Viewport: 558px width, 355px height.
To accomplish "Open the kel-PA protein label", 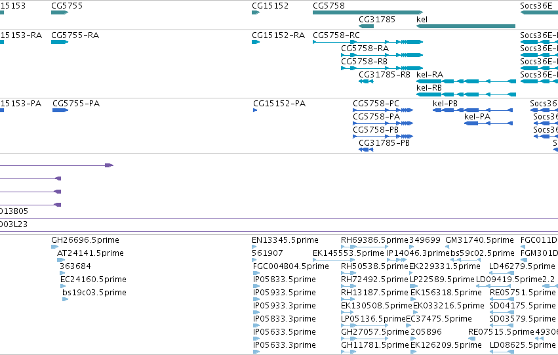I will [x=477, y=117].
